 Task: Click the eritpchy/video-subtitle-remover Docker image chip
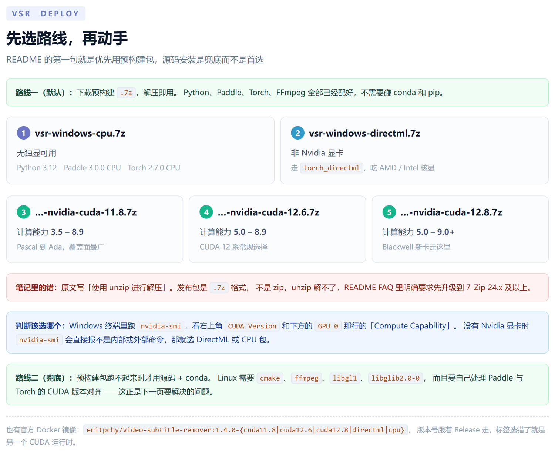coord(246,430)
